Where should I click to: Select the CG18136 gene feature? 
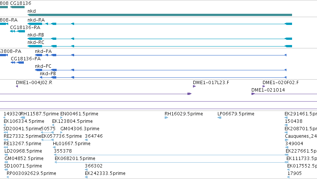pos(18,7)
